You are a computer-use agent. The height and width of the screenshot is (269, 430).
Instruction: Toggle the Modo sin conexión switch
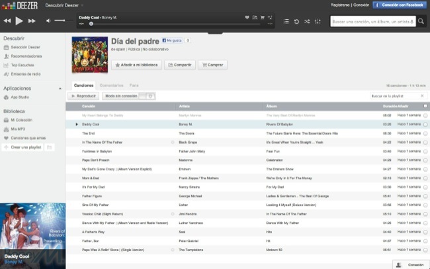[150, 96]
